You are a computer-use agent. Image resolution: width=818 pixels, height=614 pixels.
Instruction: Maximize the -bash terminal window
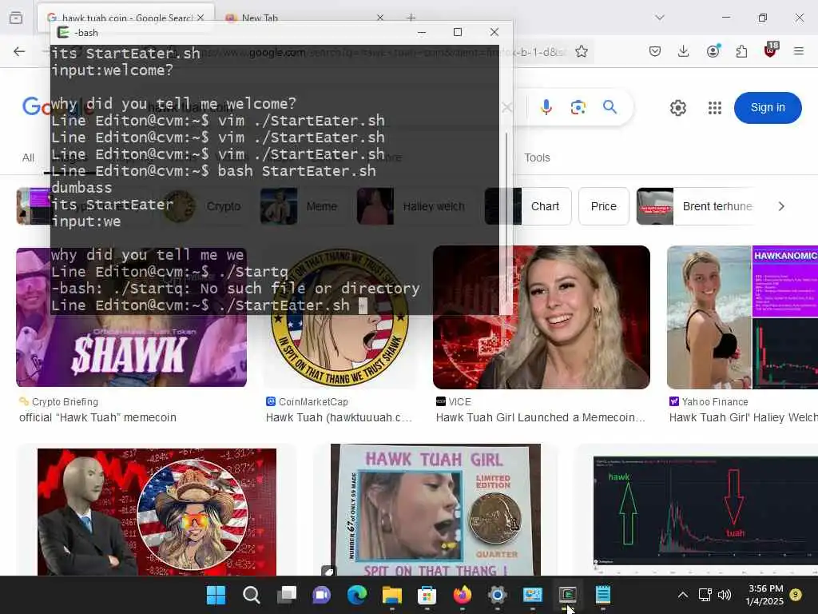point(458,32)
